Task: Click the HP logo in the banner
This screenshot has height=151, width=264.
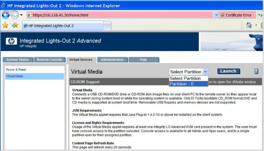Action: pyautogui.click(x=11, y=41)
